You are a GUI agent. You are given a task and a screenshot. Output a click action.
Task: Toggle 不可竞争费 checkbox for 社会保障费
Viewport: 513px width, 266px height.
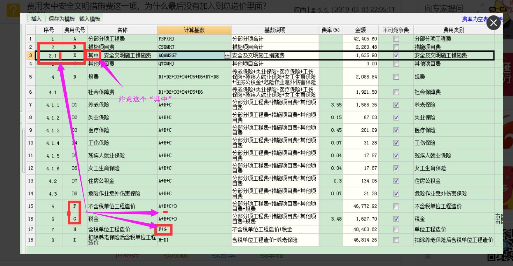coord(396,92)
